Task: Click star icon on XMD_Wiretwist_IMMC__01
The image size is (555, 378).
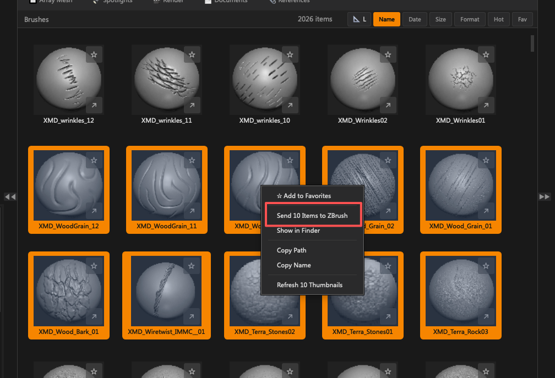Action: point(192,266)
